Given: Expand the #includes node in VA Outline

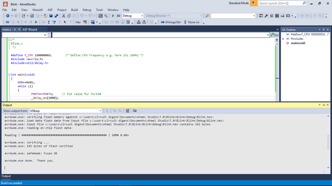Looking at the screenshot, I should coord(283,39).
